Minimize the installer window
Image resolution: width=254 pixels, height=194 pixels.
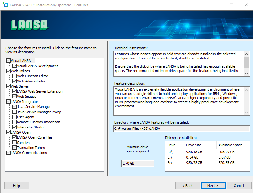217,5
